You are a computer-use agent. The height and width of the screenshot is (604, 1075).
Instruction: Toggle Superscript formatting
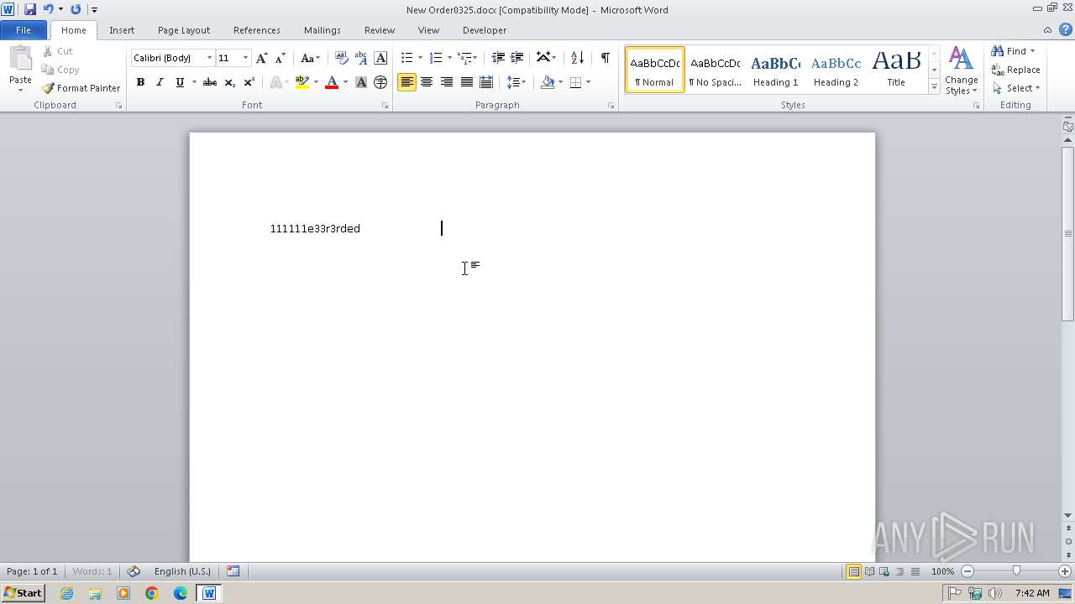click(249, 82)
